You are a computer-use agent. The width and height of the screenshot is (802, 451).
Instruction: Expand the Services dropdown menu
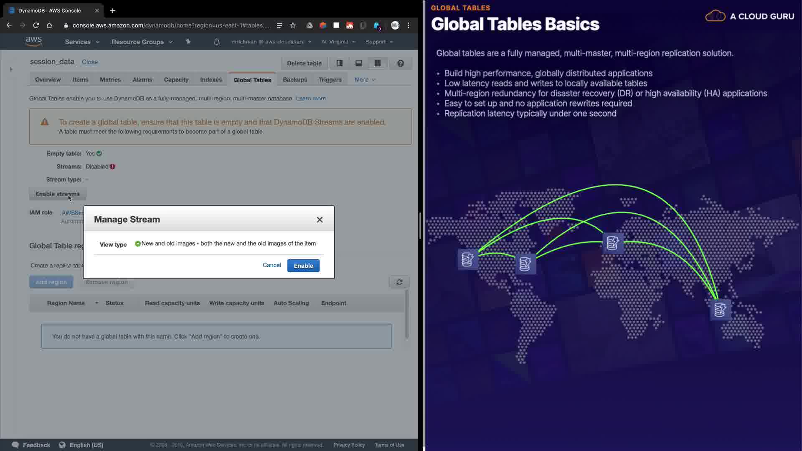pyautogui.click(x=82, y=42)
